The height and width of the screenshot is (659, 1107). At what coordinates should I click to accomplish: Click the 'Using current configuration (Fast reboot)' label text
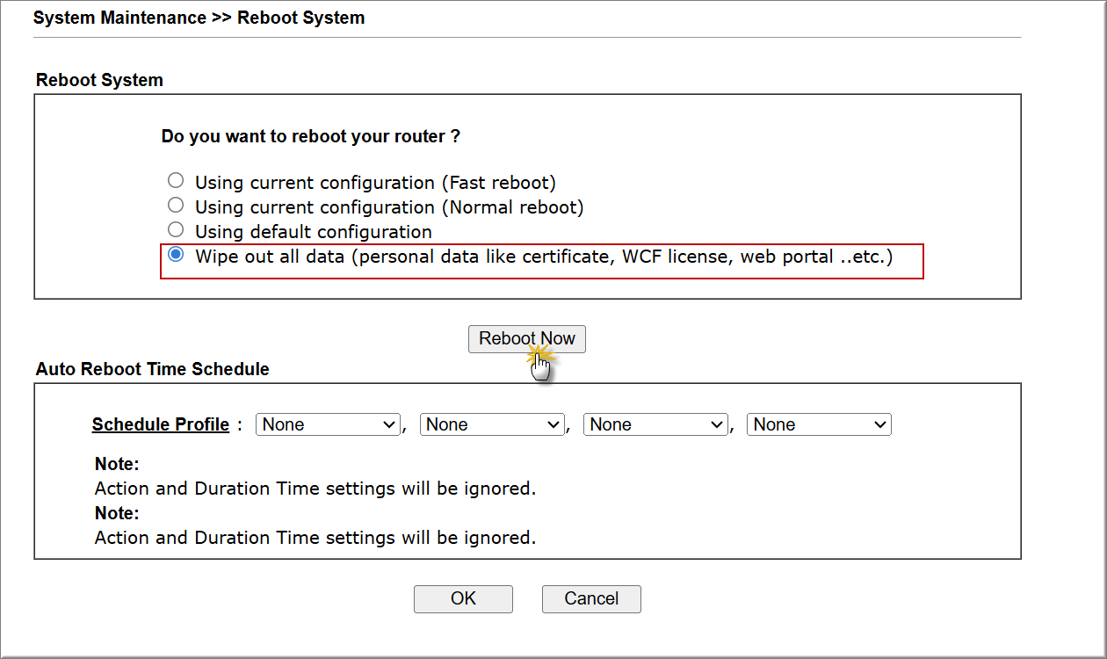point(375,183)
